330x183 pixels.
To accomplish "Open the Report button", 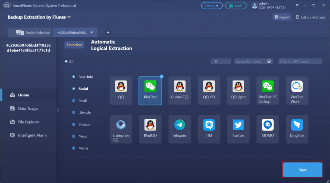I will coord(282,17).
